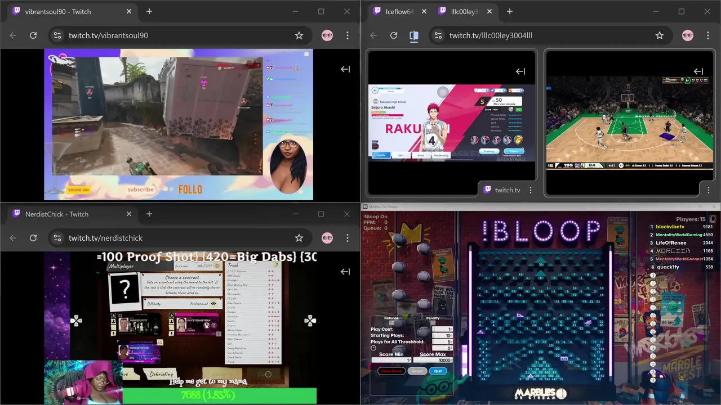This screenshot has height=405, width=721.
Task: Toggle eye icon beside Professional difficulty
Action: pyautogui.click(x=213, y=304)
